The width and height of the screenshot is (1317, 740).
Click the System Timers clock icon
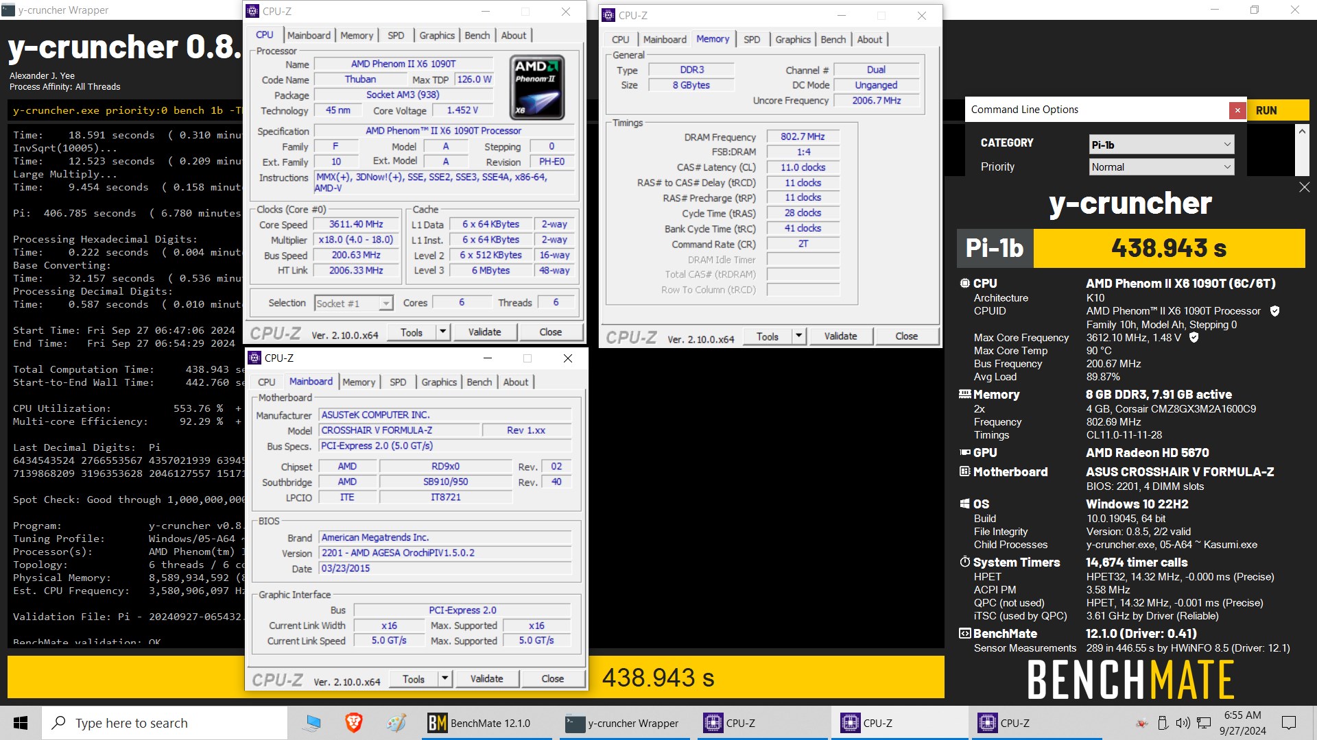click(964, 563)
